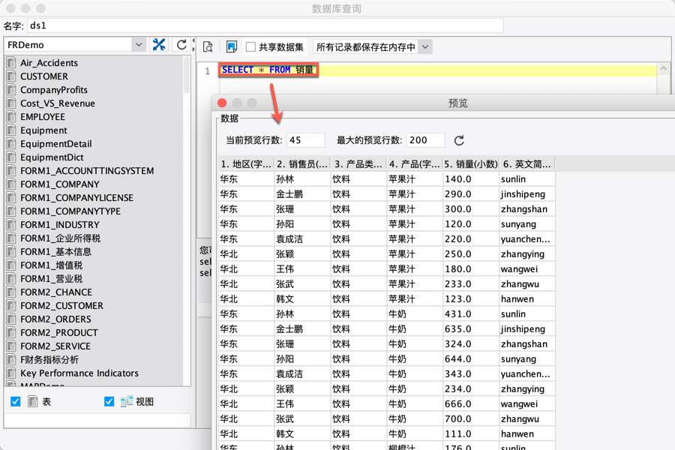Click the 1. 地区 column header
Screen dimensions: 675x450
tap(246, 163)
